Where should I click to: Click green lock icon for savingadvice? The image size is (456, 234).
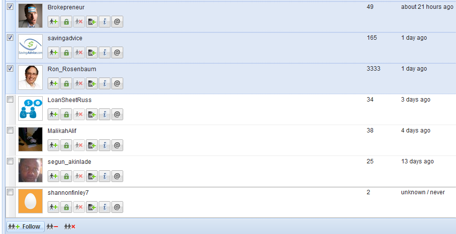pyautogui.click(x=66, y=52)
